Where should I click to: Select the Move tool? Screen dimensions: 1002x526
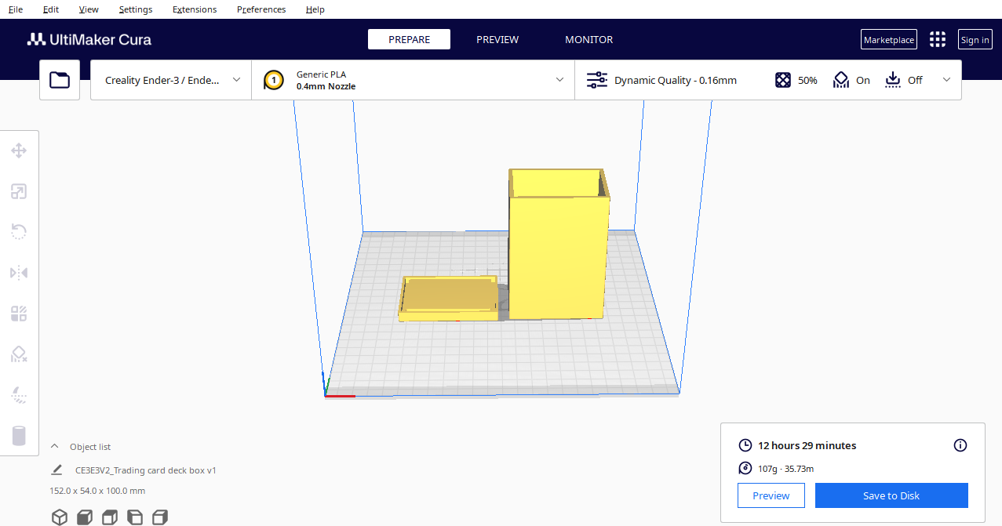point(19,151)
